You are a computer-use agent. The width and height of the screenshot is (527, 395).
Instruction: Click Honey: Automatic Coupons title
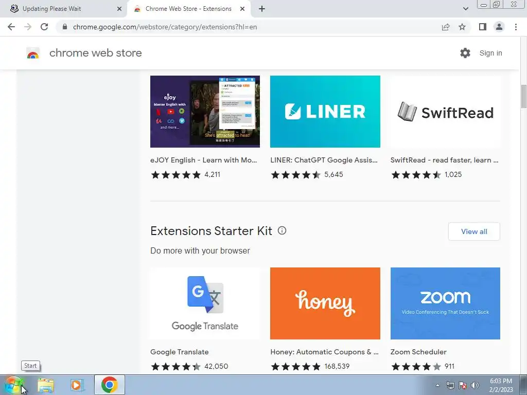324,352
